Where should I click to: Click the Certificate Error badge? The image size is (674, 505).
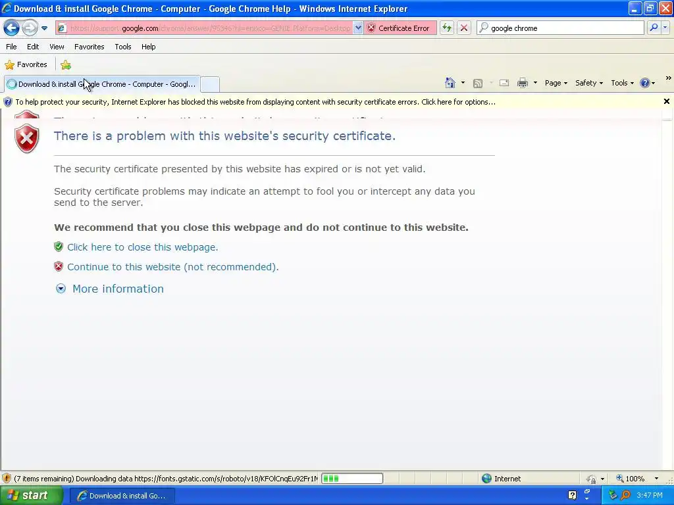[x=400, y=28]
